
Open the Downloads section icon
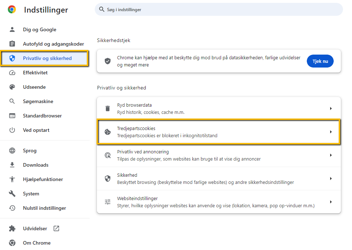(x=13, y=165)
